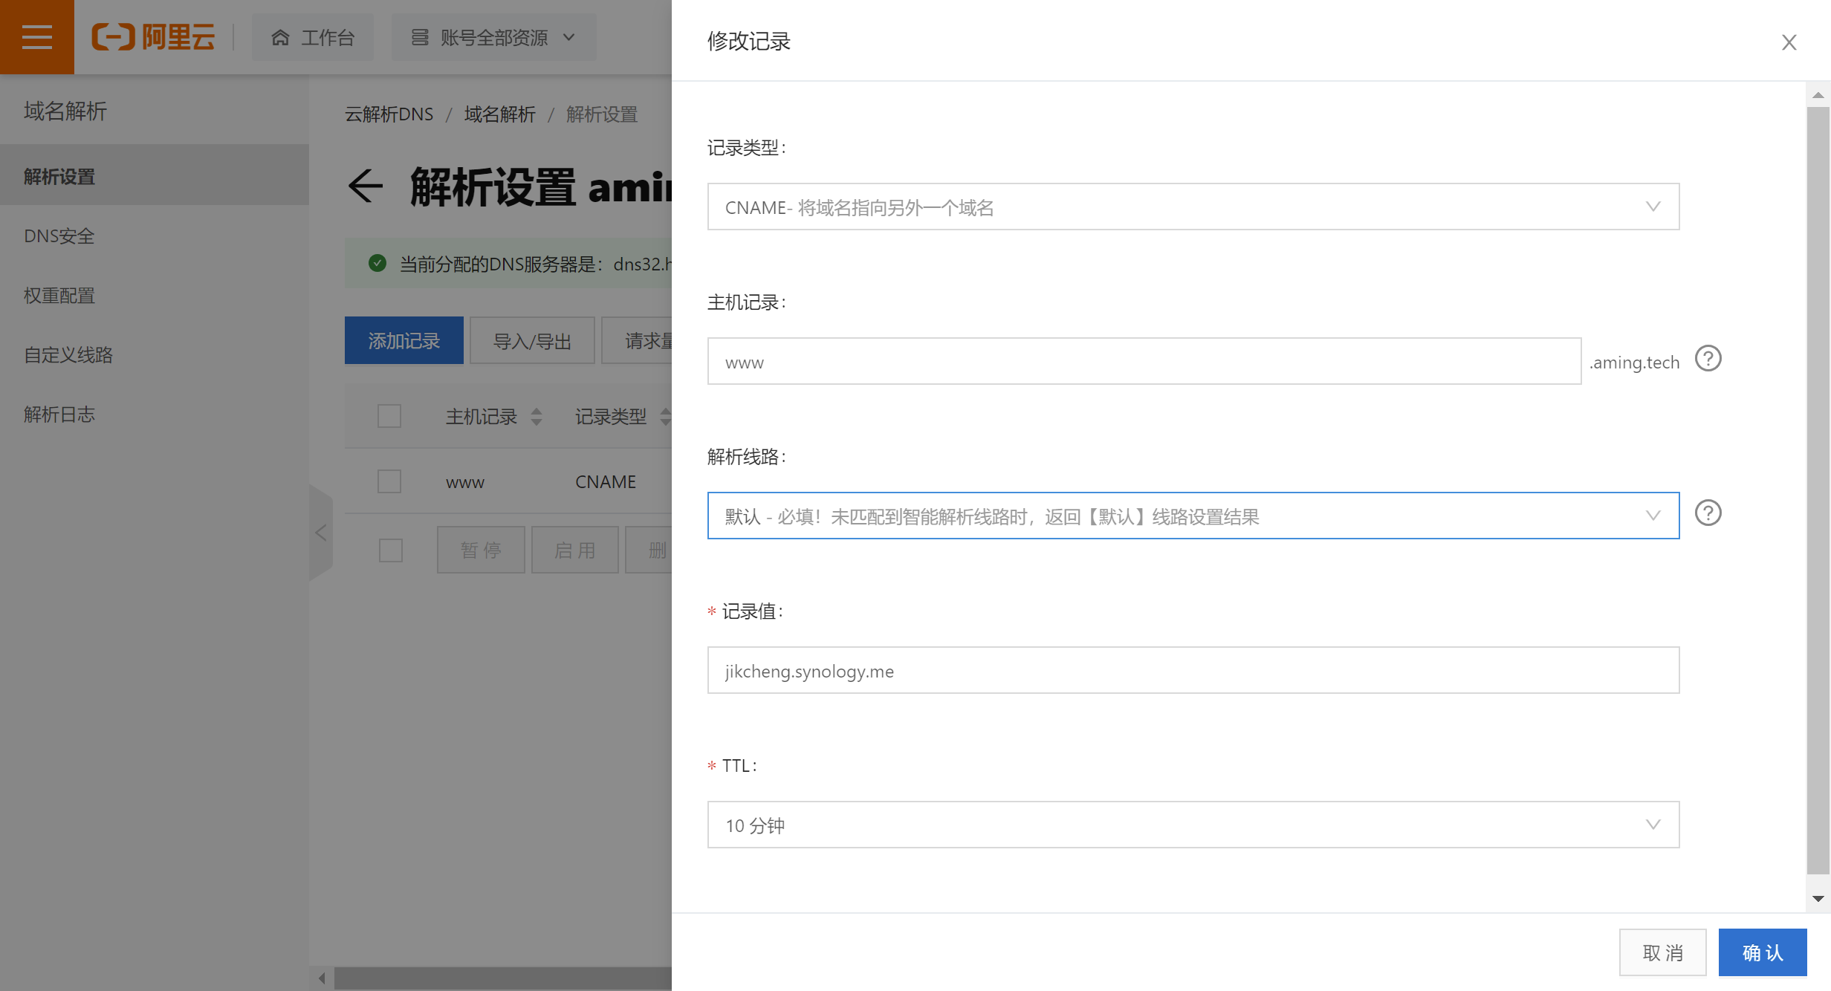Click the 云解析DNS breadcrumb link

389,114
